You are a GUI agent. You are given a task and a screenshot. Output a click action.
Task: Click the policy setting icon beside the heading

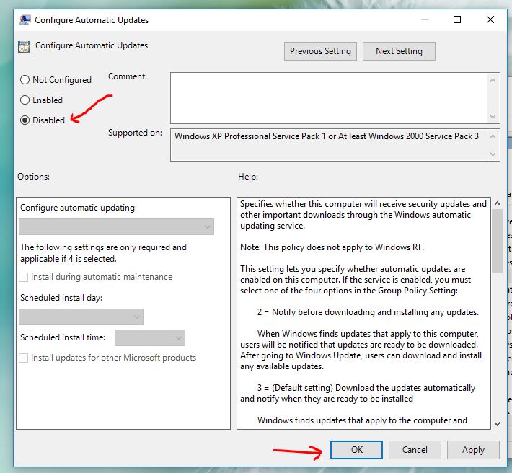(24, 46)
